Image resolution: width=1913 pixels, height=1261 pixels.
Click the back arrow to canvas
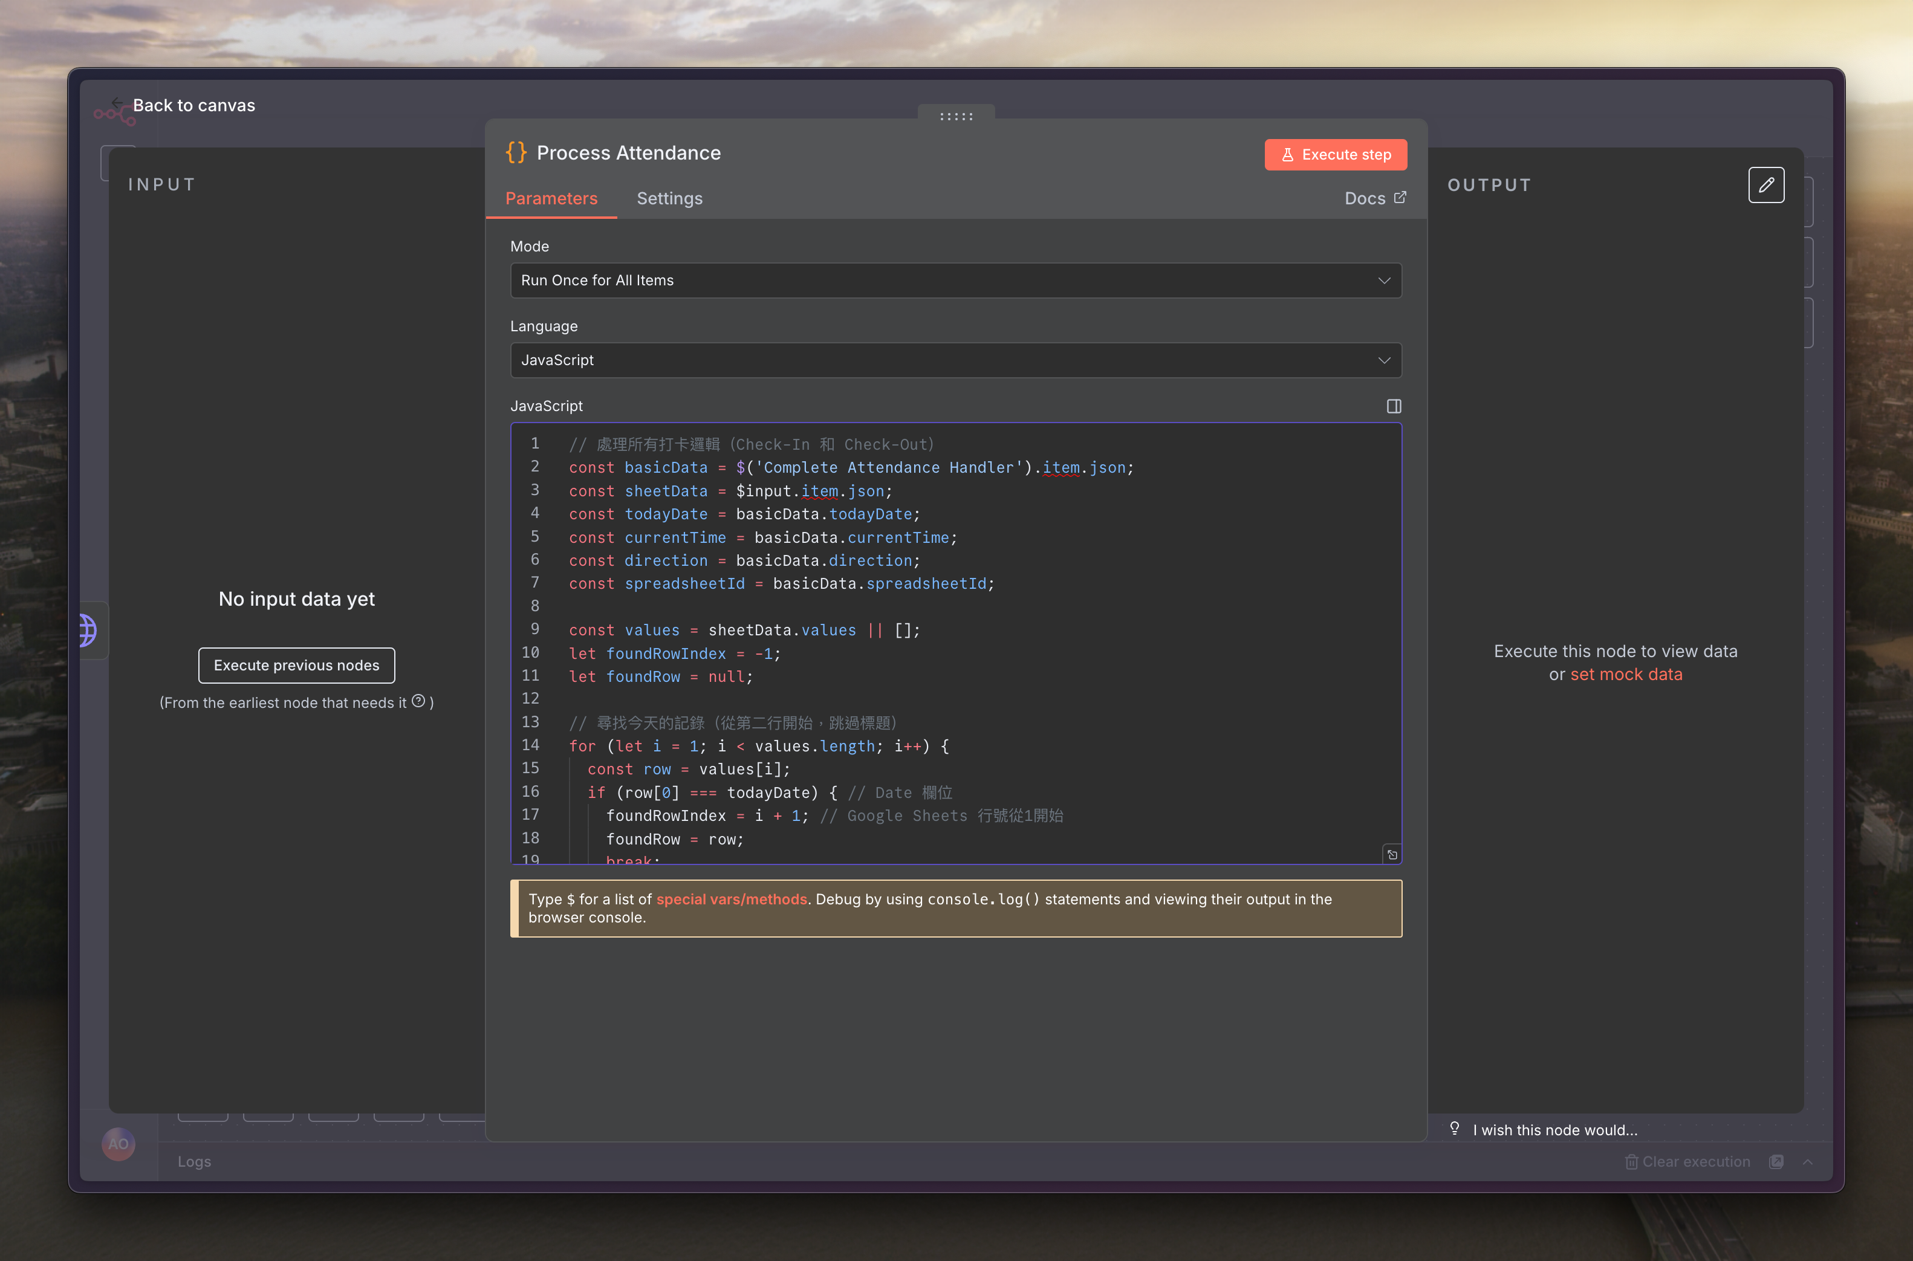pyautogui.click(x=117, y=103)
